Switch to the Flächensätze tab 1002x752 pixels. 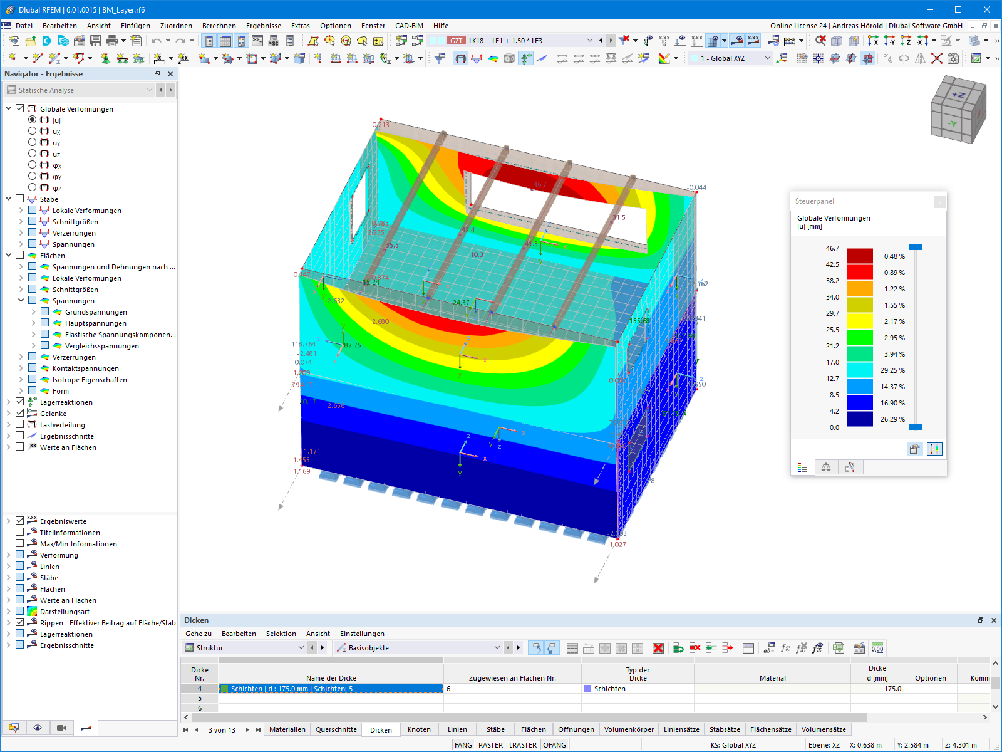771,729
